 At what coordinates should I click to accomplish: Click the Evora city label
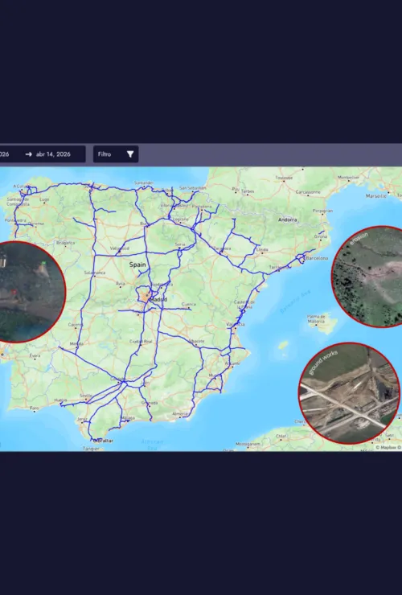[x=35, y=355]
